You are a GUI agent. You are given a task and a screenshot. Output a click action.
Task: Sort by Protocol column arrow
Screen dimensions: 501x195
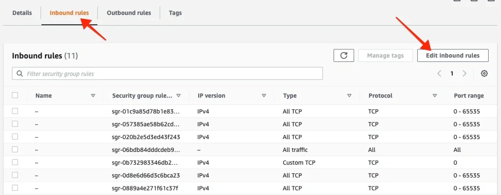click(434, 96)
